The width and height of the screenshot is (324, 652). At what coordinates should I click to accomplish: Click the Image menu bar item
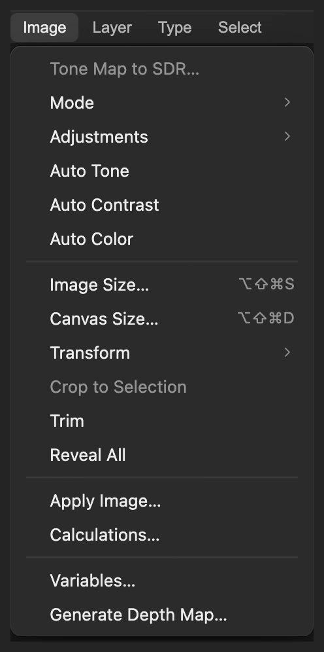click(44, 27)
